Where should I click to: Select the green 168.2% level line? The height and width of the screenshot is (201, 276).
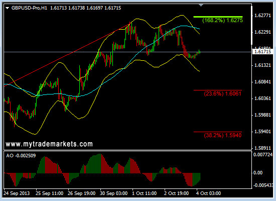[x=218, y=17]
